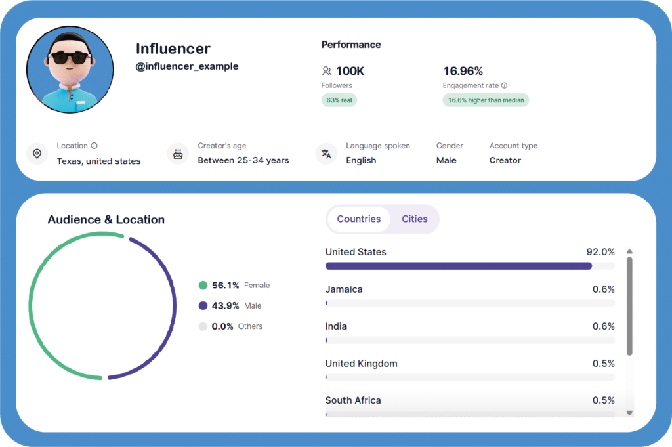
Task: Click the 63% real badge
Action: coord(339,100)
